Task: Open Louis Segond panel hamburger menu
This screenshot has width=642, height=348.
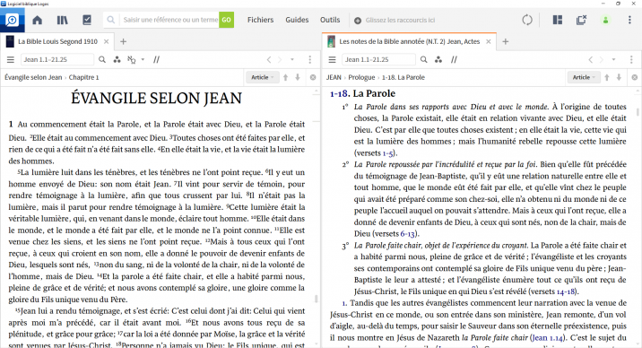Action: [x=11, y=60]
